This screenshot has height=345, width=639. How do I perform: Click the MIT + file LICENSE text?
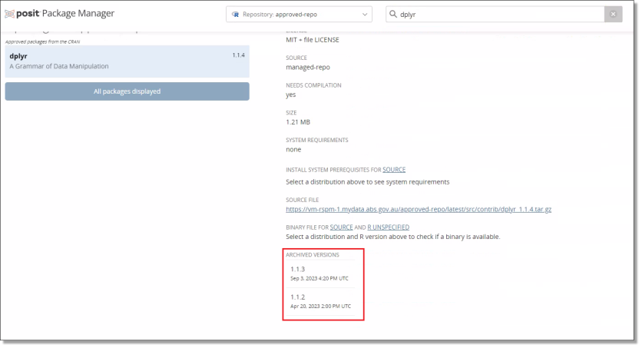tap(313, 39)
